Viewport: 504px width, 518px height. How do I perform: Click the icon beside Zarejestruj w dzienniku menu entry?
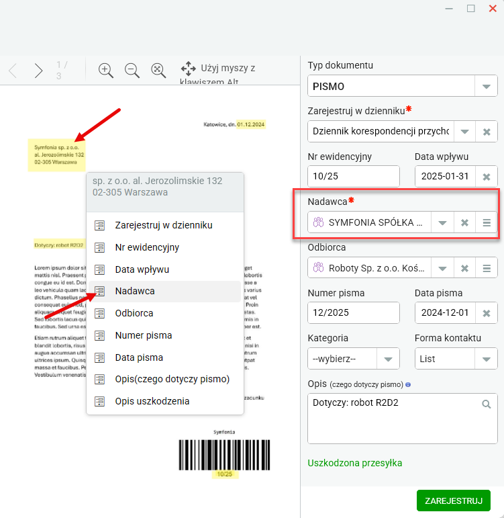pyautogui.click(x=100, y=225)
